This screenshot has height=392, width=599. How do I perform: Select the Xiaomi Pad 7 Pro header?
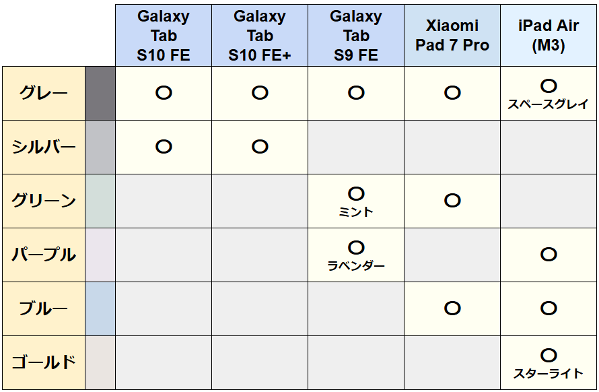click(x=452, y=36)
